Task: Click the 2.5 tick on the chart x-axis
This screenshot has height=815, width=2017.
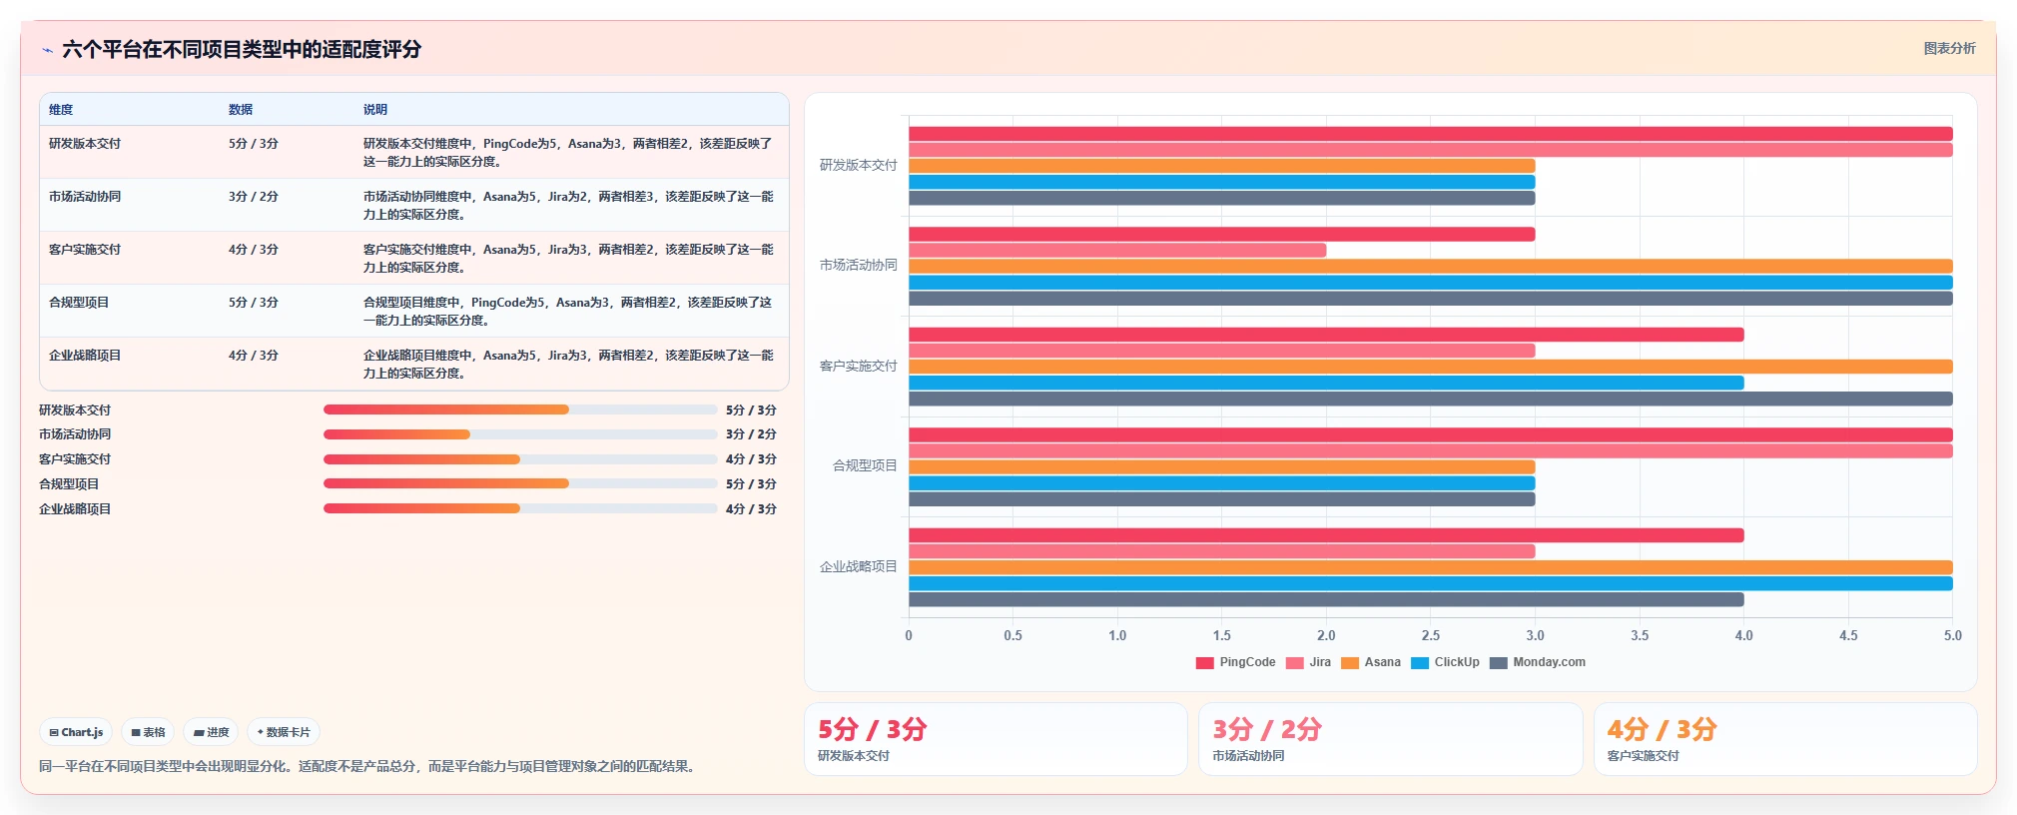Action: [x=1431, y=635]
